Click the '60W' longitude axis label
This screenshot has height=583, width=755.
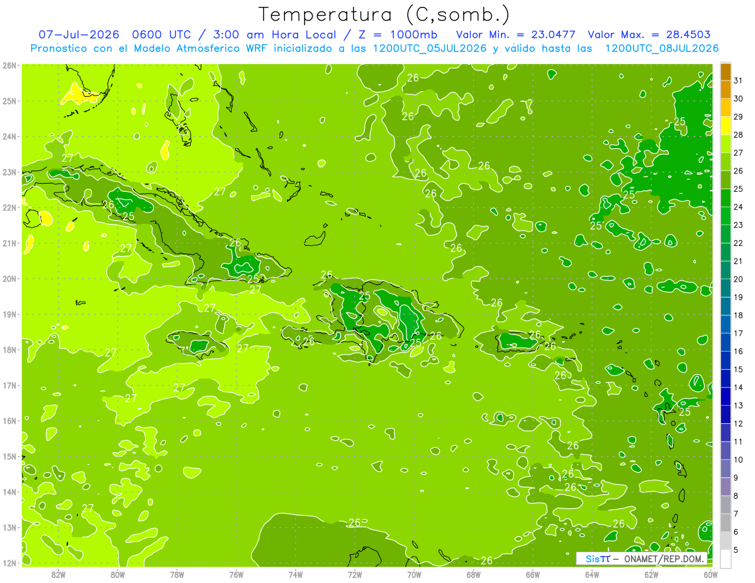click(710, 574)
